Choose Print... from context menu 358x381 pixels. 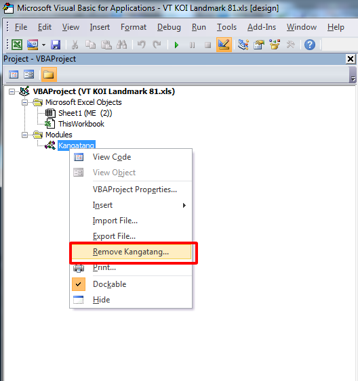(x=131, y=267)
